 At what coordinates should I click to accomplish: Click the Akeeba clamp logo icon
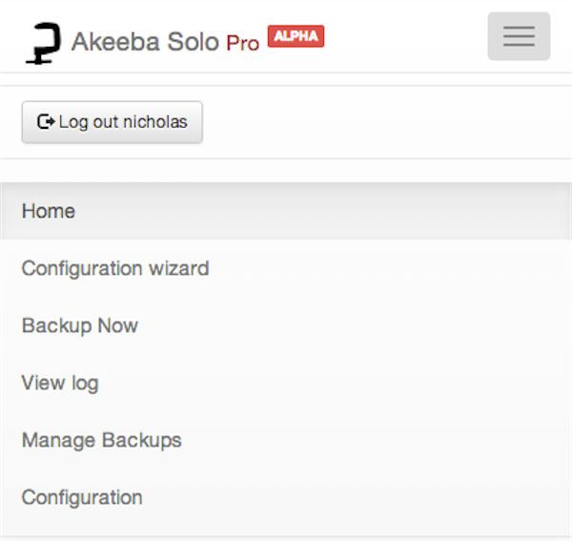44,44
